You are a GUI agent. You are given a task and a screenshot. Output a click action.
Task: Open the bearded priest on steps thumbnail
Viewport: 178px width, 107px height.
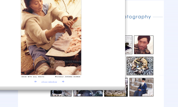(x=141, y=87)
